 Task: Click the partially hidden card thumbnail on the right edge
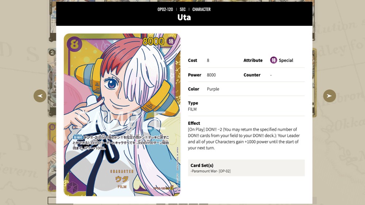(x=315, y=82)
